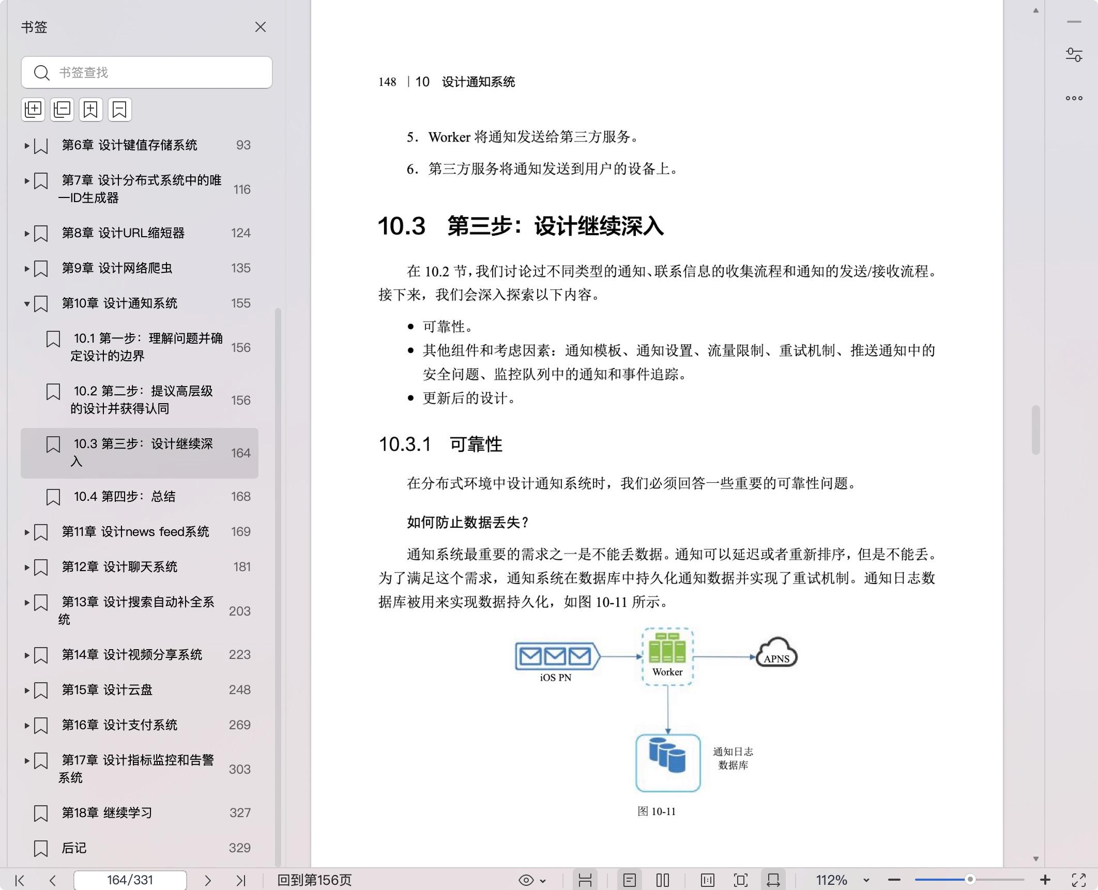
Task: Open the 后记 bookmark
Action: [x=140, y=848]
